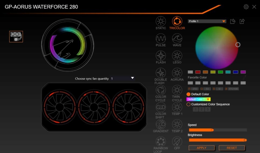The width and height of the screenshot is (260, 153).
Task: Click the APPLY button
Action: click(202, 148)
